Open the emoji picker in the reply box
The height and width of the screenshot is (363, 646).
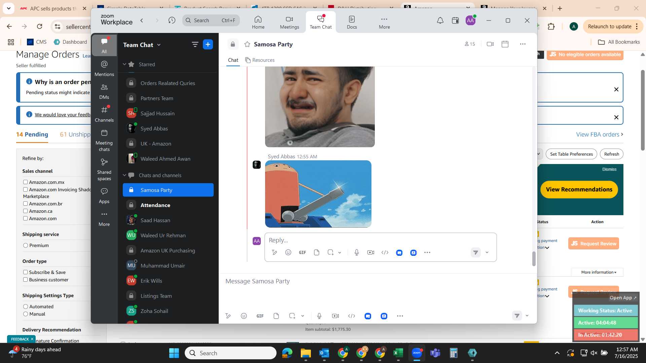point(288,252)
